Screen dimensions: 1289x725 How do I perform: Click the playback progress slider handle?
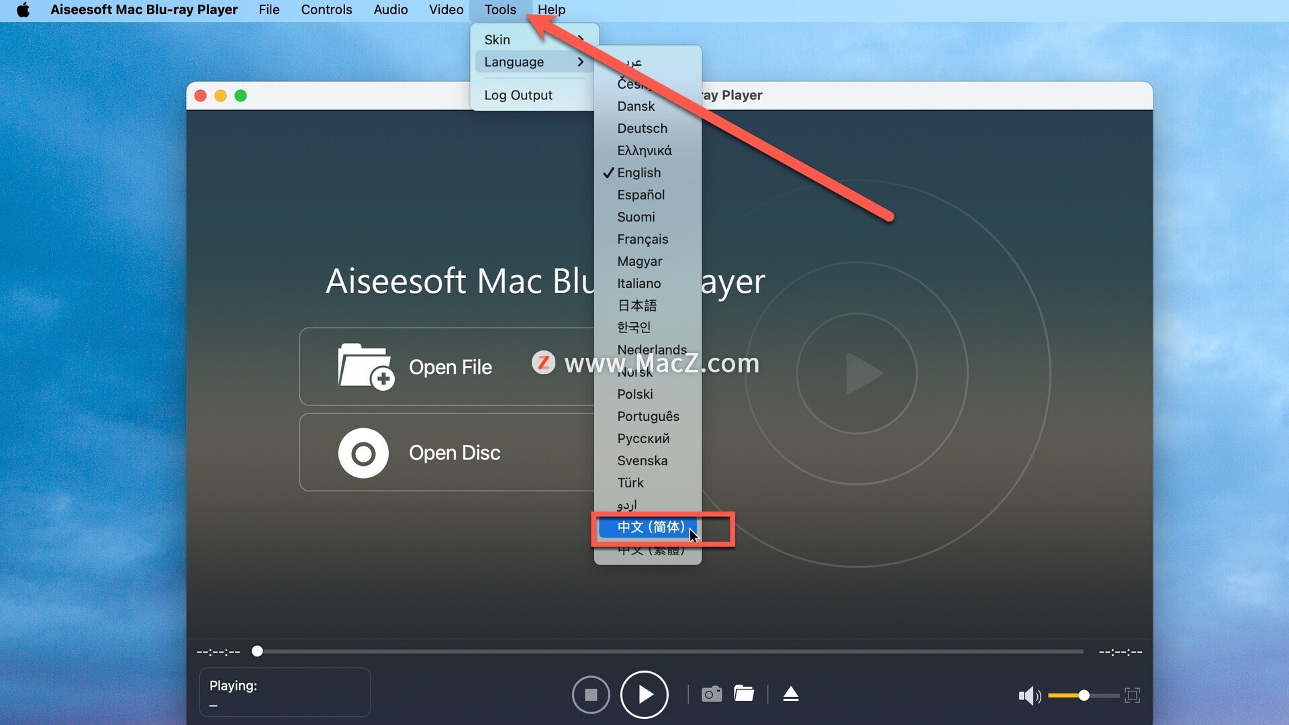pyautogui.click(x=257, y=651)
